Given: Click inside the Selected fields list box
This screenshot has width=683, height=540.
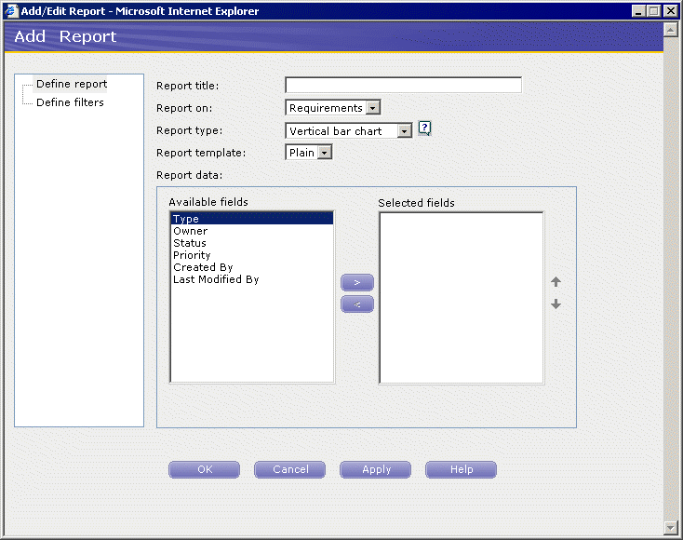Looking at the screenshot, I should (462, 298).
